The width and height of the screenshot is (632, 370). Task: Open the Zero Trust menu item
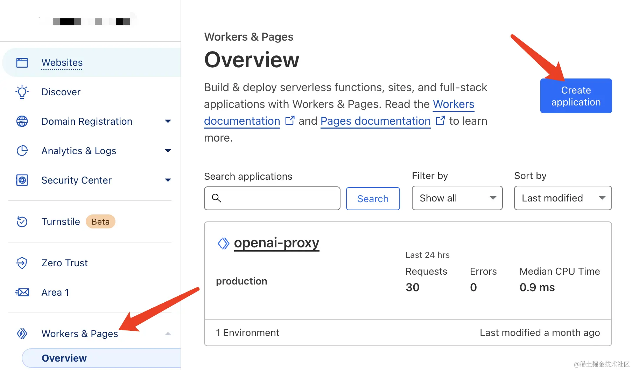coord(65,263)
